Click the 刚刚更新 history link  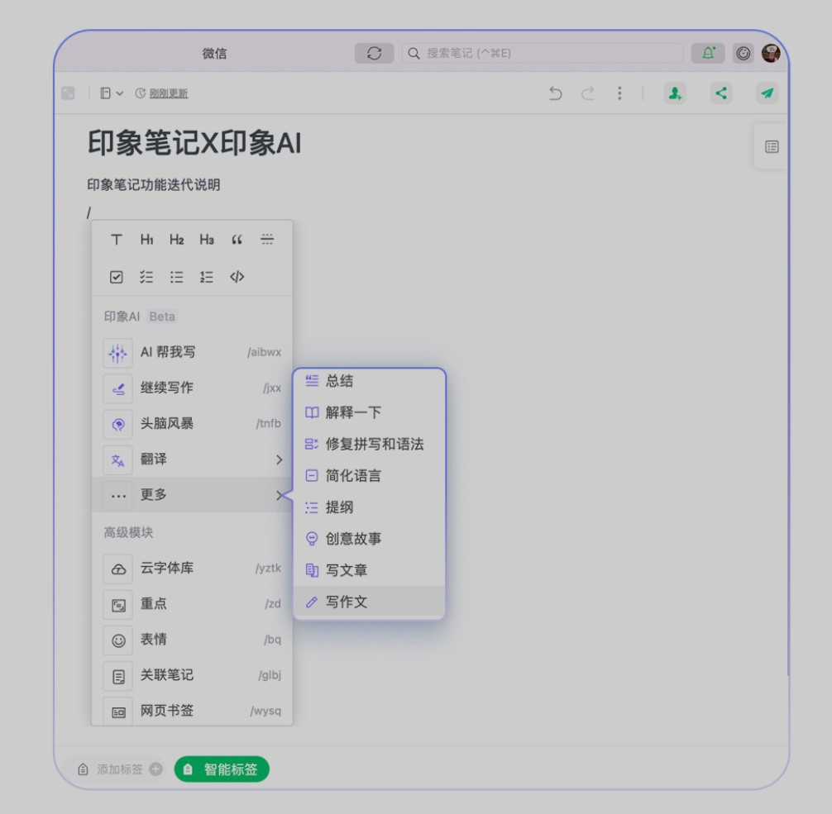click(x=168, y=93)
